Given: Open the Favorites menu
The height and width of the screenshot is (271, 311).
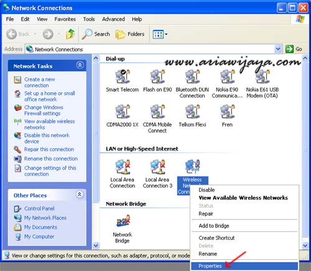Looking at the screenshot, I should coord(65,19).
